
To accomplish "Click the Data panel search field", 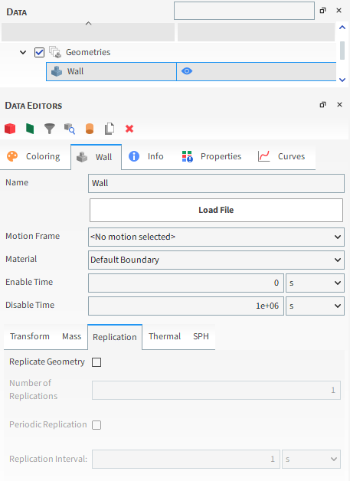I will [x=244, y=11].
